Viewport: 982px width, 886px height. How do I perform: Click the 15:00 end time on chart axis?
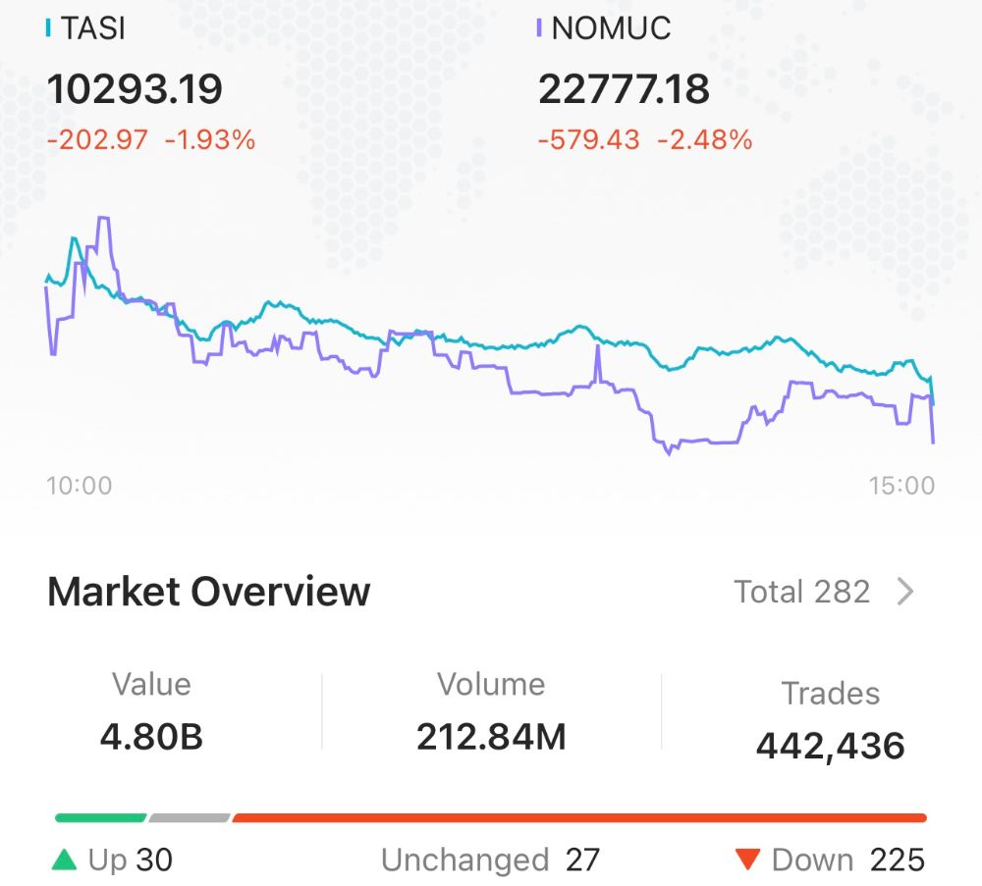click(901, 486)
